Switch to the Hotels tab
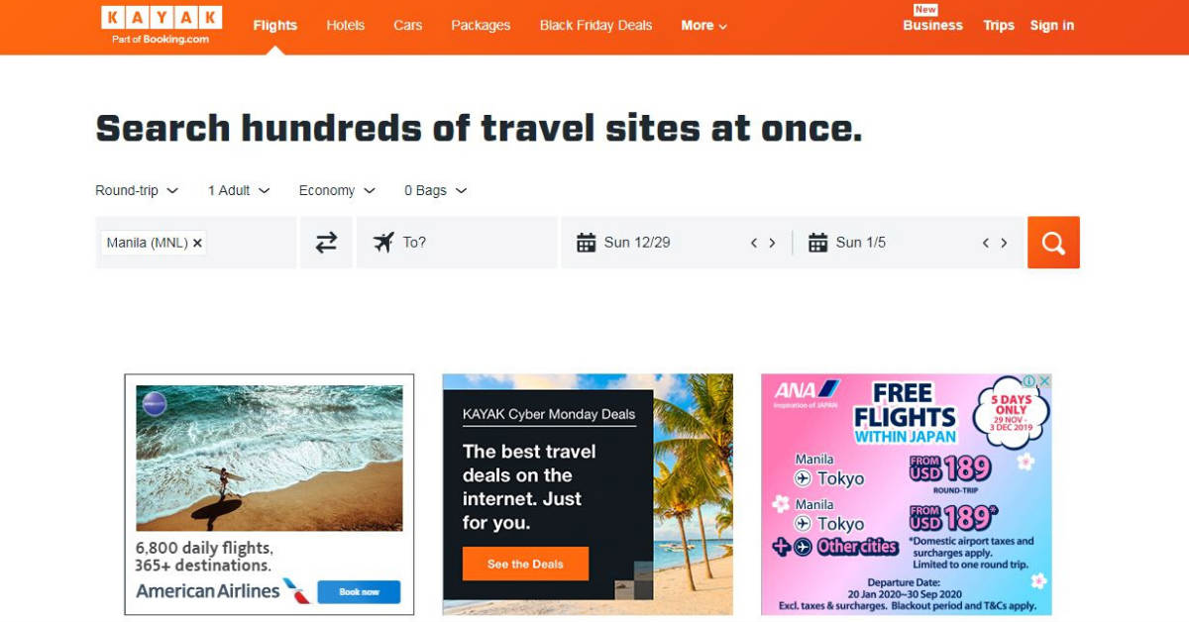Screen dimensions: 1189x622 pos(345,26)
